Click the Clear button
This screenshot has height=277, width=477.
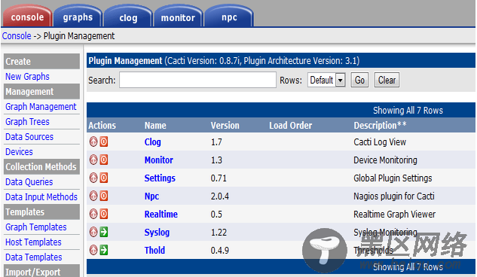click(x=387, y=81)
